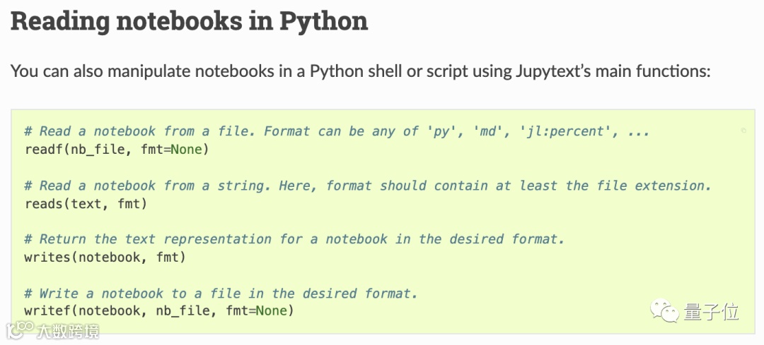Click the faint copy icon in code block
The height and width of the screenshot is (345, 764).
click(743, 131)
